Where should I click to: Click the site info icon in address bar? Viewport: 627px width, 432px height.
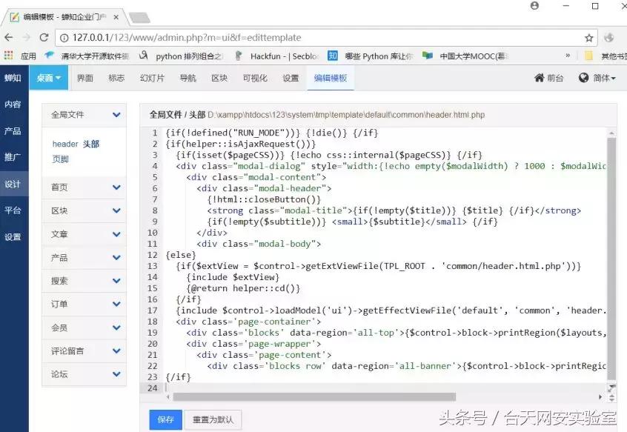click(64, 38)
